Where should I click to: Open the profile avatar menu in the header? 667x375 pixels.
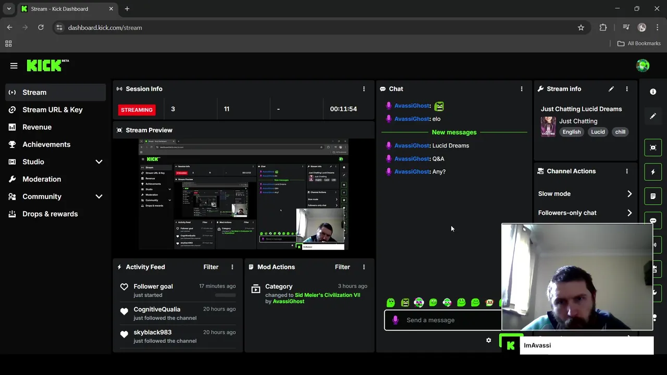643,65
